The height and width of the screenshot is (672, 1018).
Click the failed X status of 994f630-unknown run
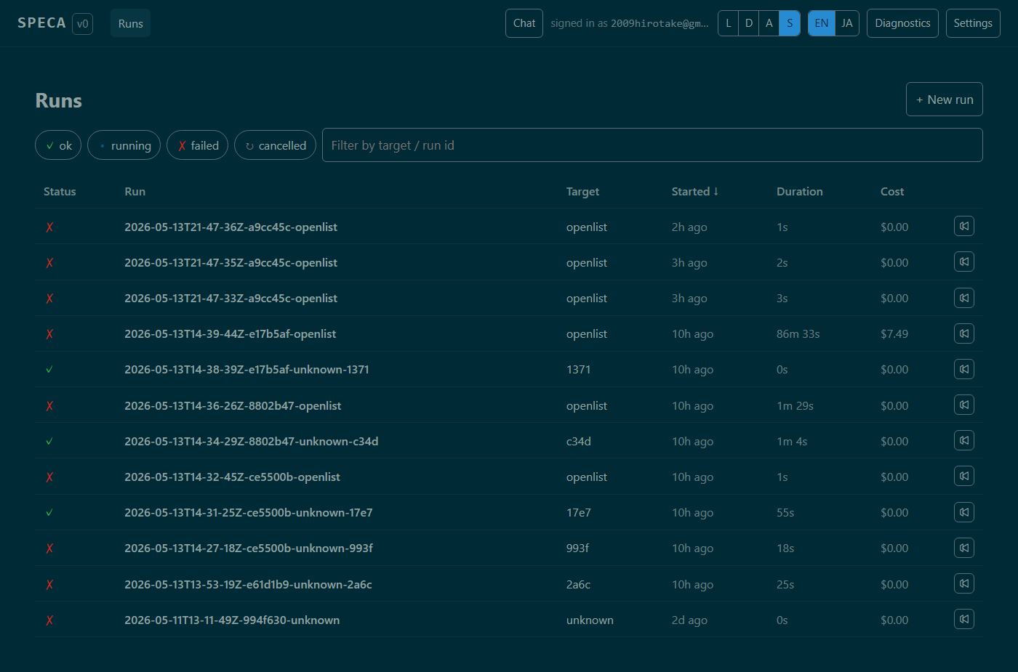[x=49, y=620]
